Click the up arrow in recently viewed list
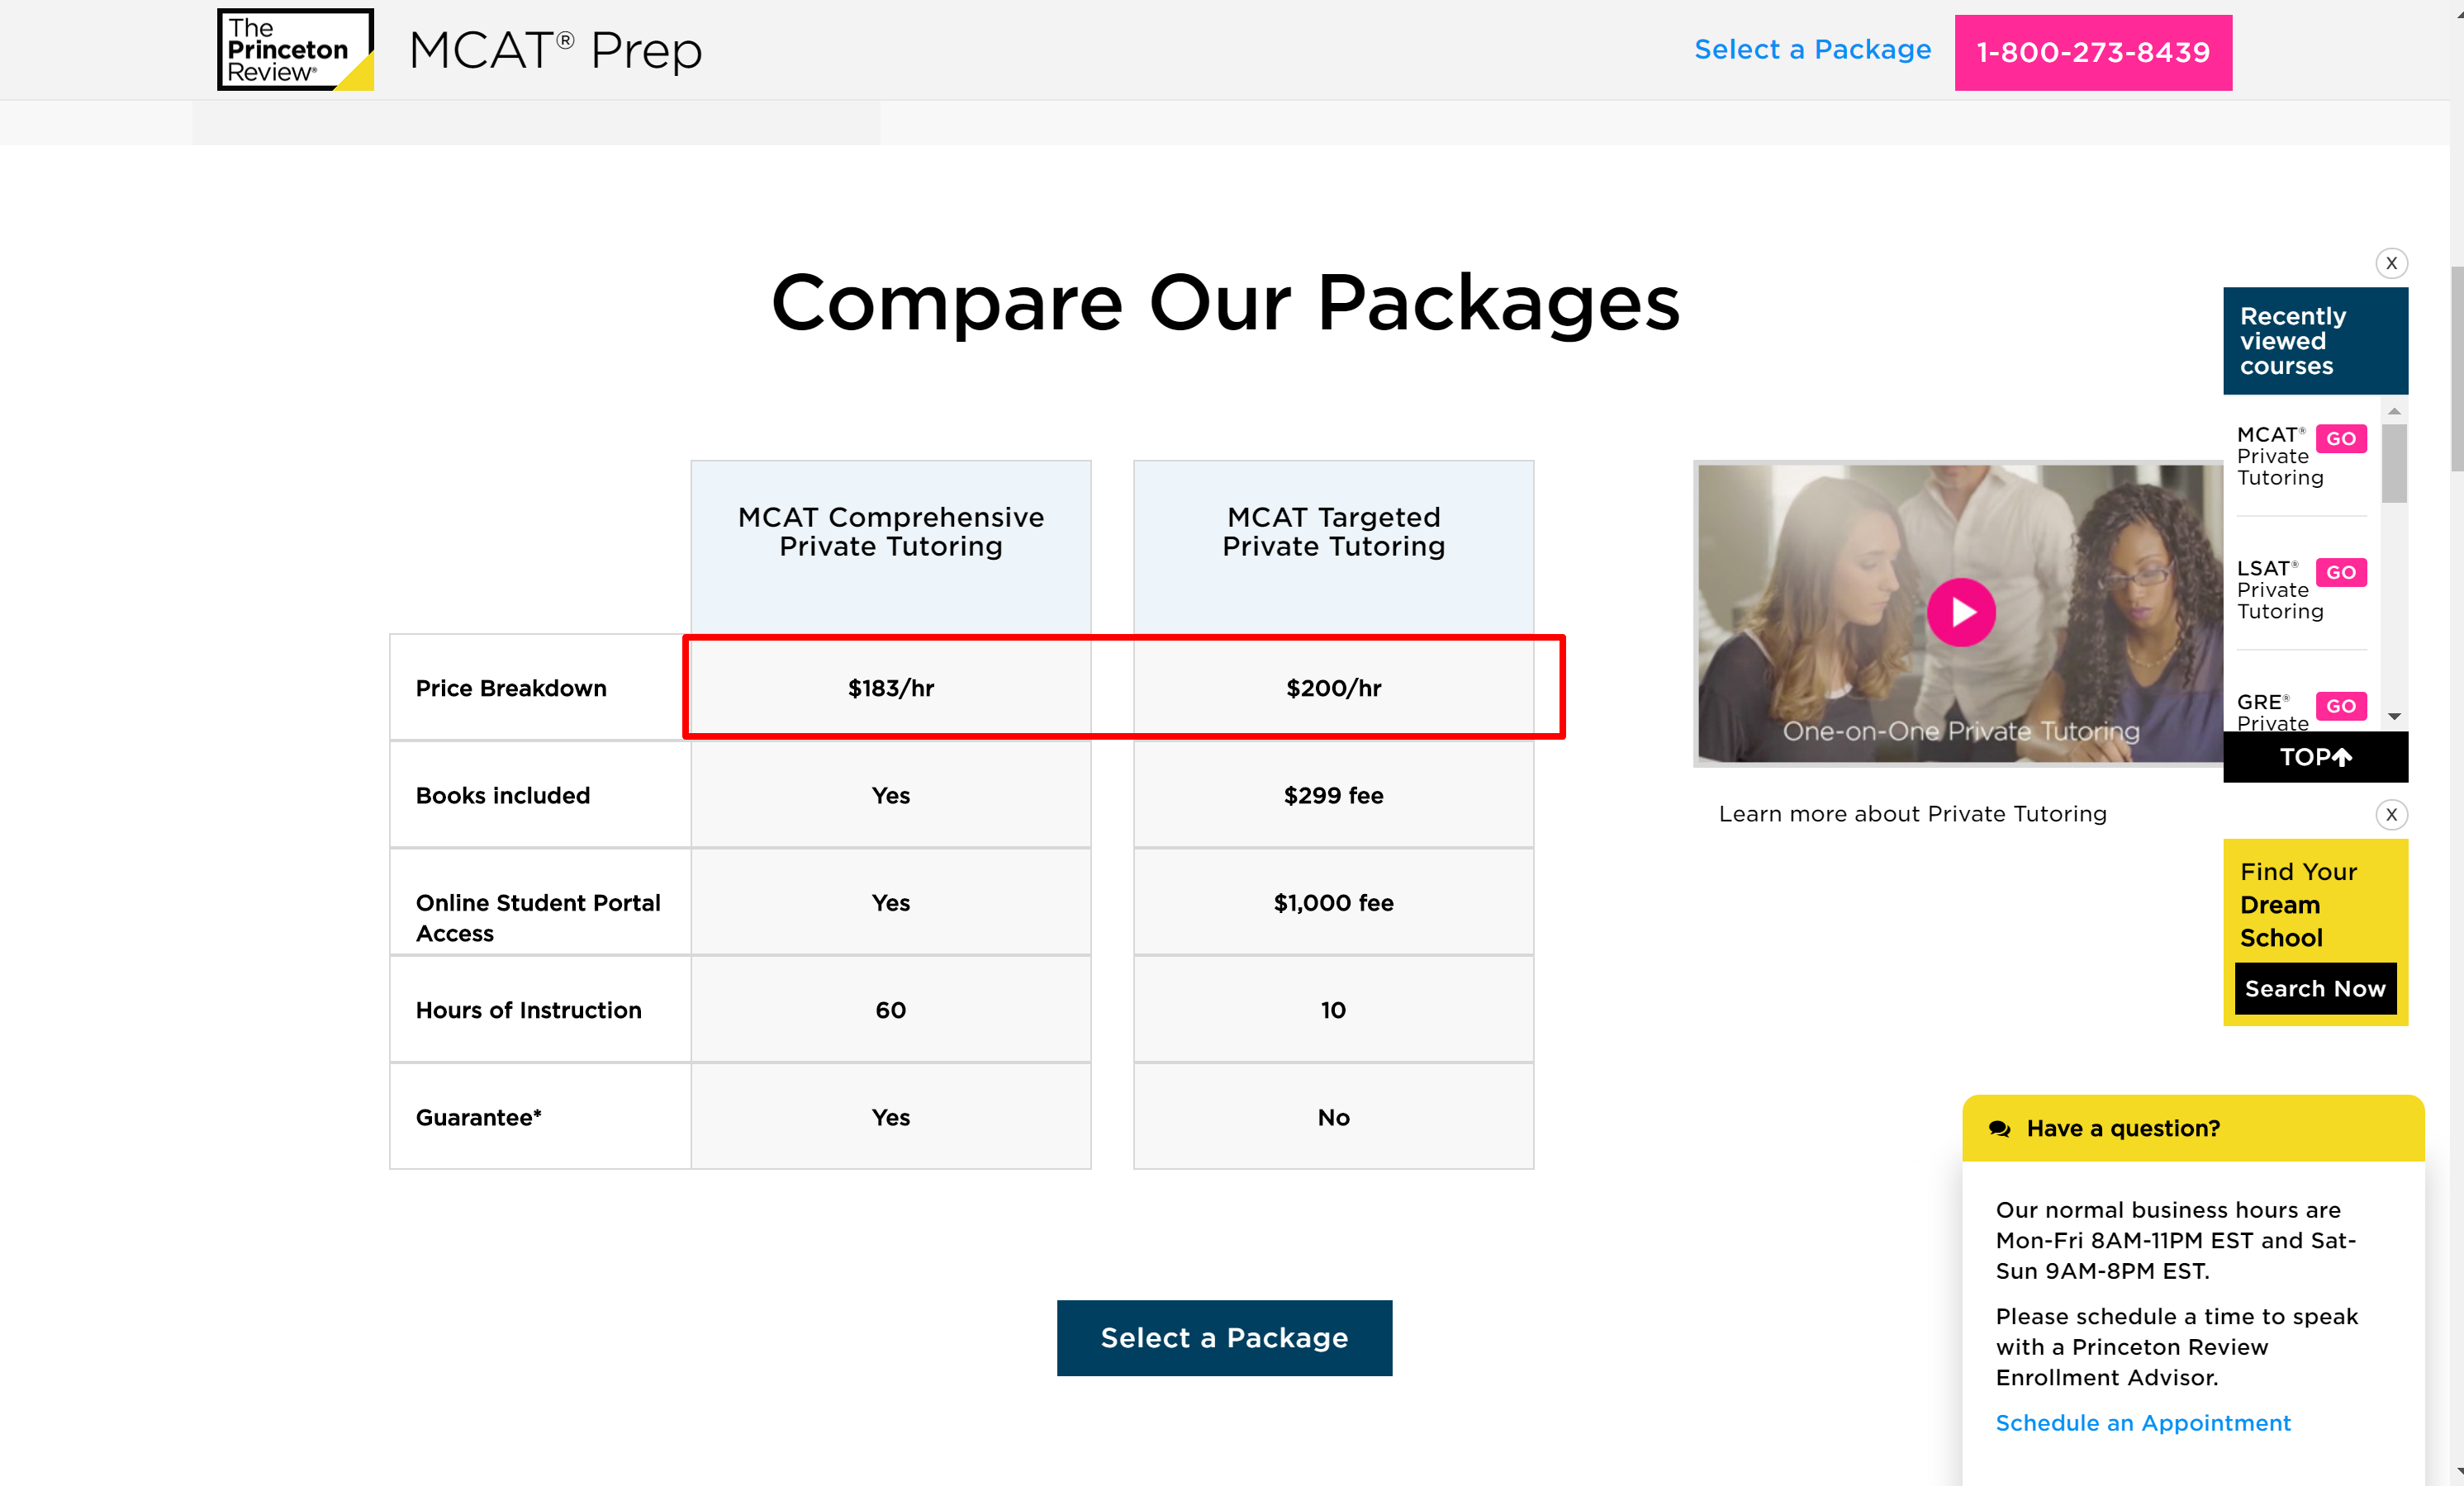Image resolution: width=2464 pixels, height=1486 pixels. click(2393, 411)
